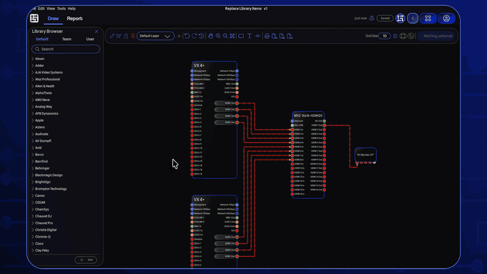Open the Tools menu
This screenshot has width=487, height=274.
coord(61,9)
